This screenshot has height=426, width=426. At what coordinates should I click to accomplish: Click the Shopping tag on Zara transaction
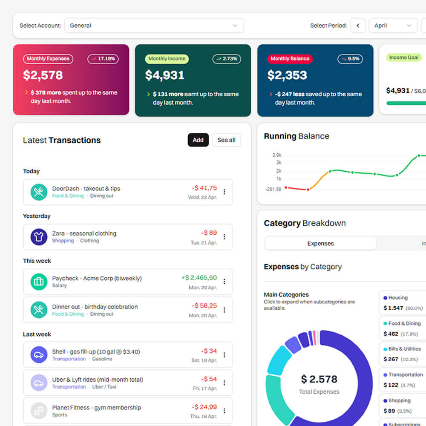[x=63, y=241]
